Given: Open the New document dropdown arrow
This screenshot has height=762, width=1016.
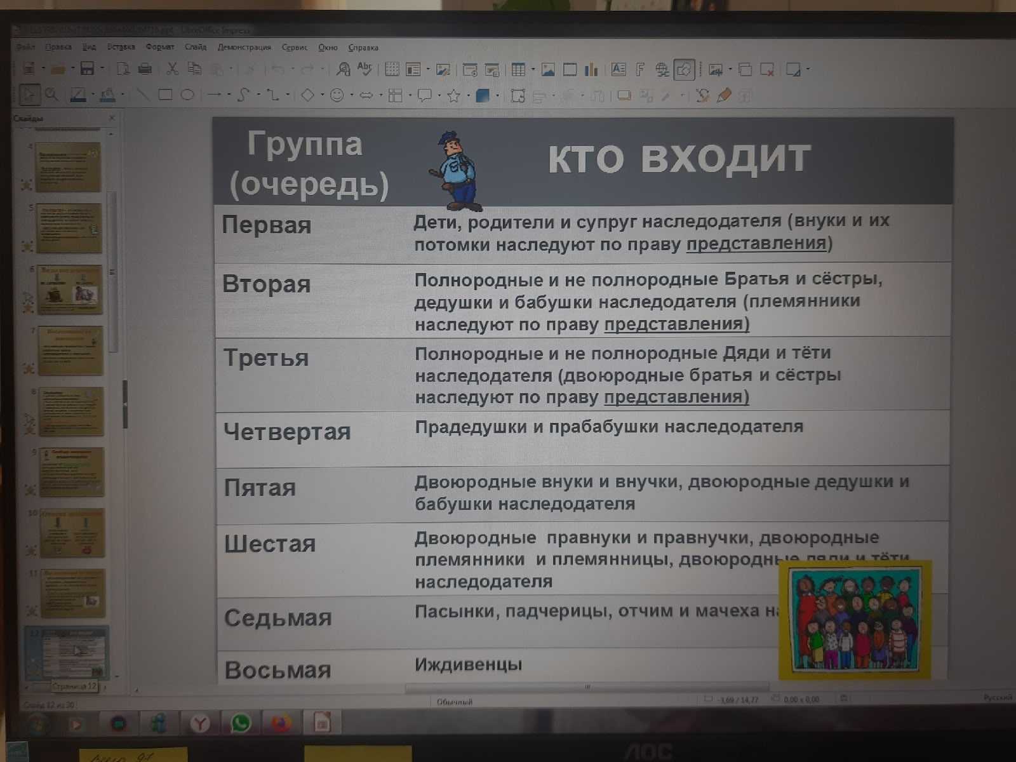Looking at the screenshot, I should coord(43,69).
